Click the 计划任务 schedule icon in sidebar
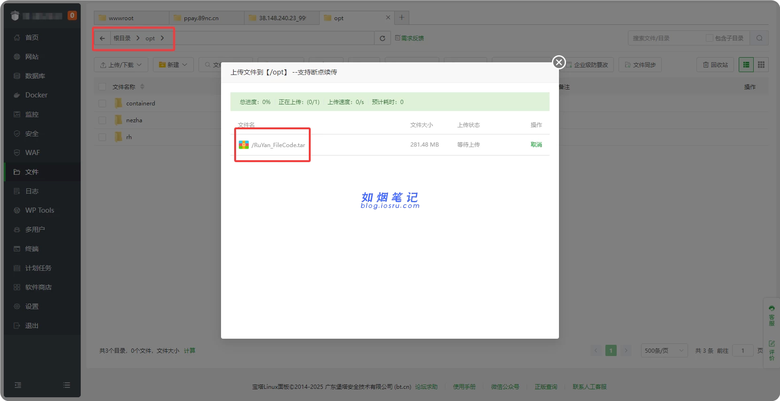This screenshot has height=401, width=780. point(17,268)
